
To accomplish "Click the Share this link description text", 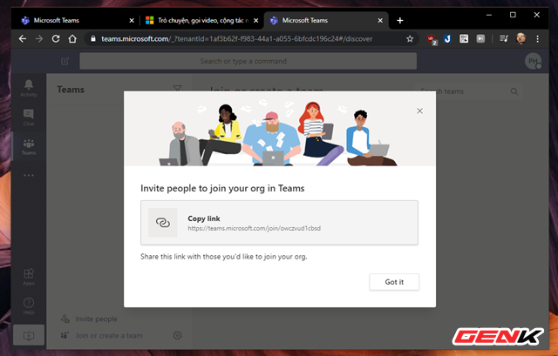I will 223,257.
